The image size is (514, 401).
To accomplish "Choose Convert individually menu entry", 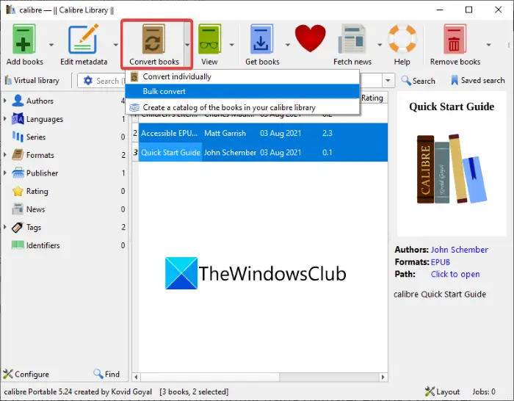I will point(242,76).
